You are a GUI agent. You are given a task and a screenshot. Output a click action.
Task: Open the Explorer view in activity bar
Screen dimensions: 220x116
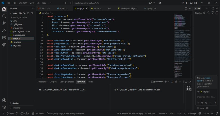pos(4,9)
